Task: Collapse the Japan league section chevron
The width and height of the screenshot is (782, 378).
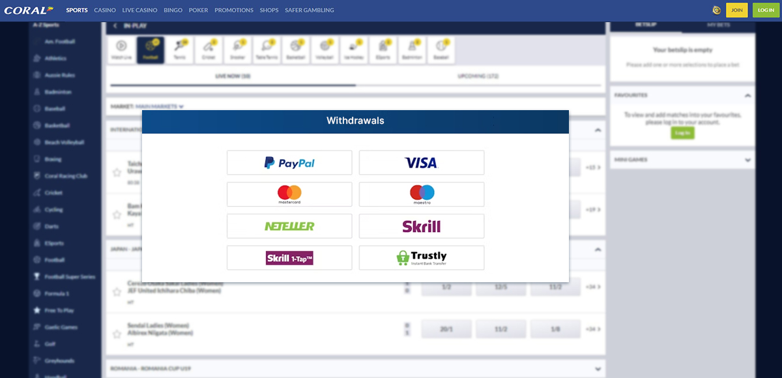Action: pyautogui.click(x=598, y=249)
